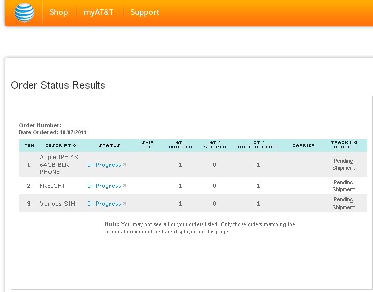Click the QTY SHIPPED column header

(x=215, y=145)
